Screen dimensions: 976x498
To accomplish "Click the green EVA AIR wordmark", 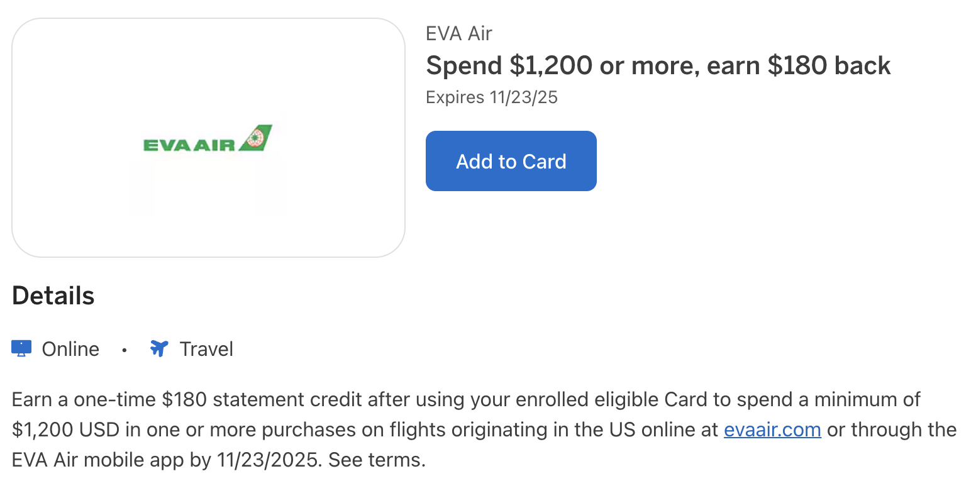I will [x=189, y=145].
